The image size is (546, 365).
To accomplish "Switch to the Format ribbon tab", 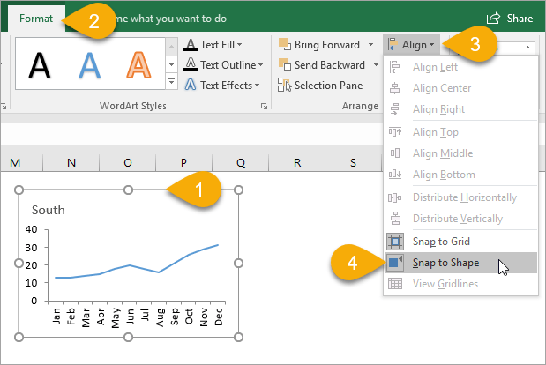I will (x=38, y=18).
